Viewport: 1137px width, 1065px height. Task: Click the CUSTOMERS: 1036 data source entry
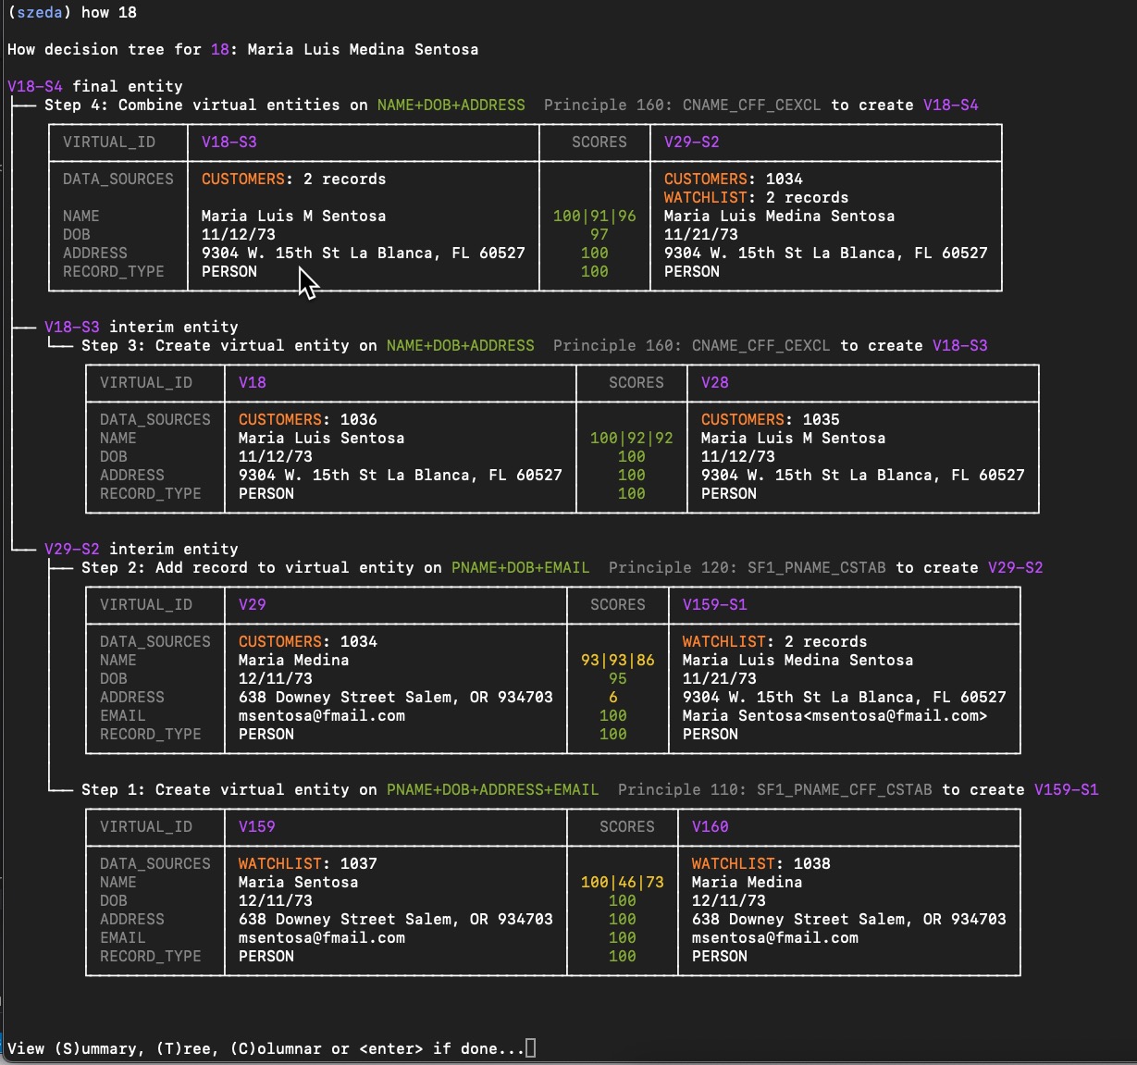tap(307, 419)
